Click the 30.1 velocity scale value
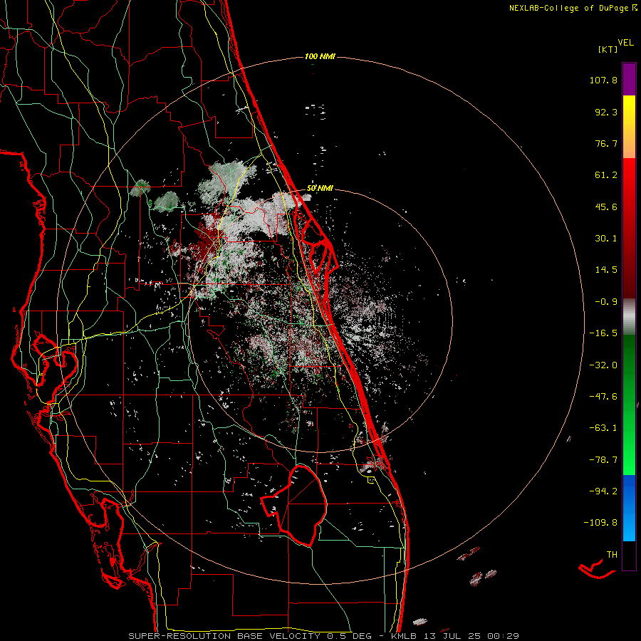 pyautogui.click(x=606, y=239)
